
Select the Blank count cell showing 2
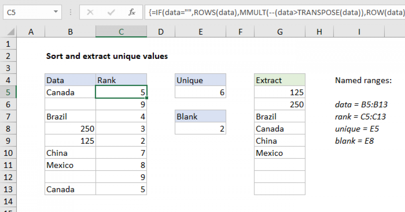200,129
